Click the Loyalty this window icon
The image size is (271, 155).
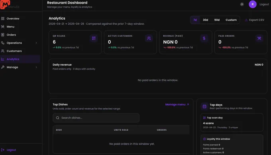tap(204, 139)
